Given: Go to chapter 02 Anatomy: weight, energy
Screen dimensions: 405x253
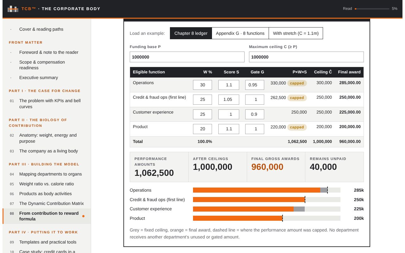Looking at the screenshot, I should click(x=47, y=138).
